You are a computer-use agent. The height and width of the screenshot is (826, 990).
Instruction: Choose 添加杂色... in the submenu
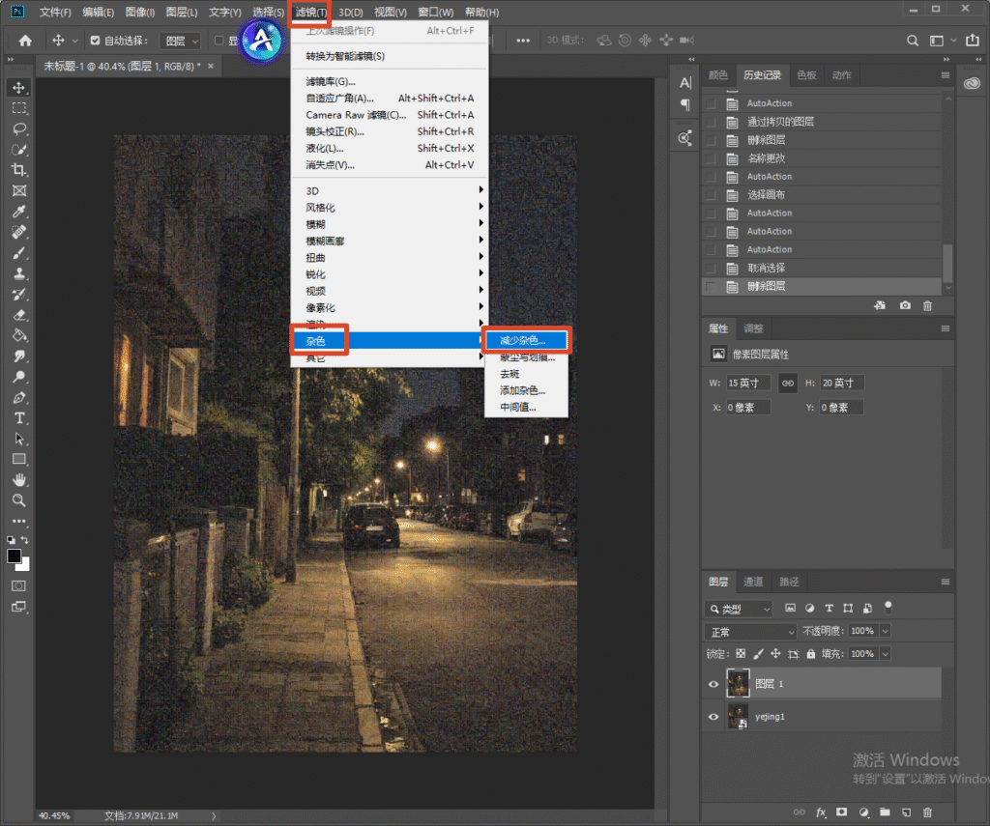(526, 390)
